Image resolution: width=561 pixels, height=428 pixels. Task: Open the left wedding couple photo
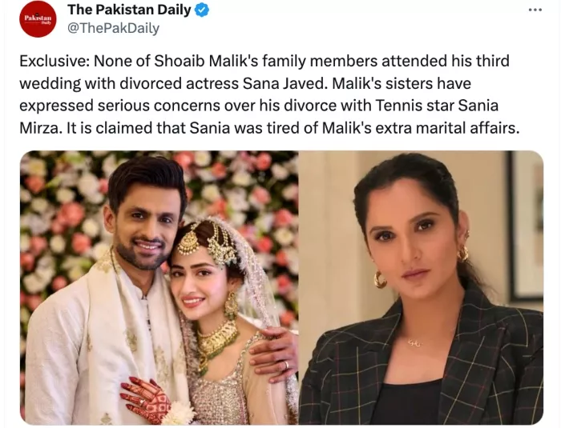coord(159,287)
